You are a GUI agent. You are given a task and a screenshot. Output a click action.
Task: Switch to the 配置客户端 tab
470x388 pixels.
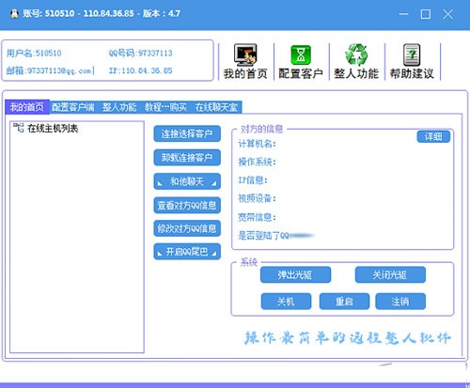tap(73, 107)
